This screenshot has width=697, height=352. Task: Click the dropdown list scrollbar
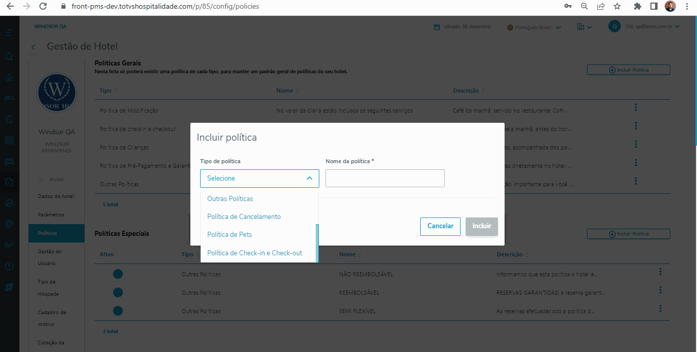point(317,243)
